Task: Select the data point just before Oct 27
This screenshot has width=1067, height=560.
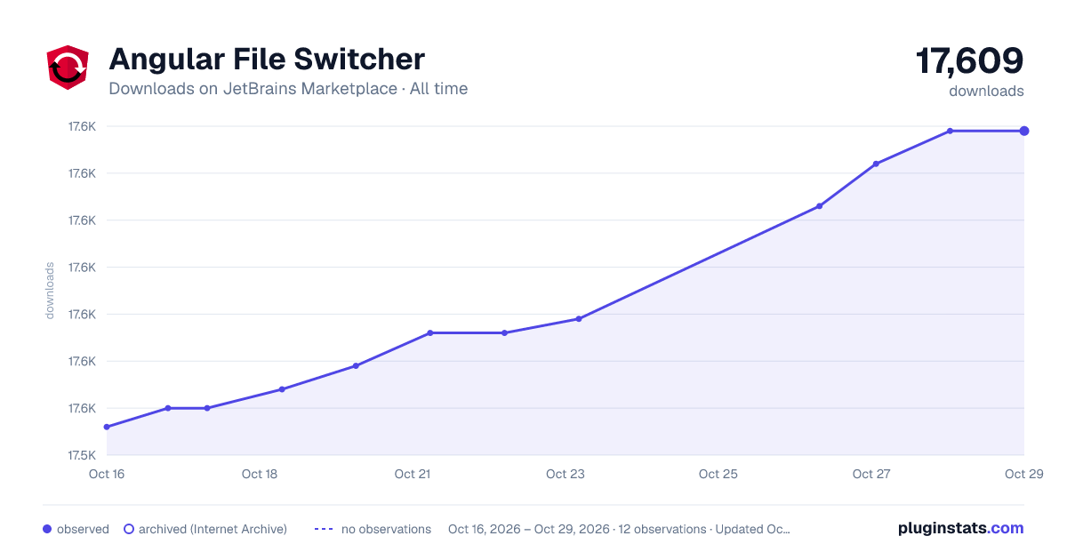Action: tap(819, 206)
